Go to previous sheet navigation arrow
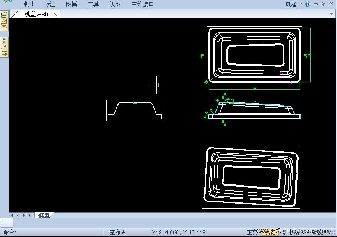The image size is (337, 237). pyautogui.click(x=18, y=215)
